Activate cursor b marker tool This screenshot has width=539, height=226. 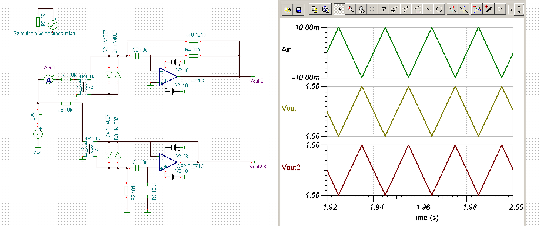click(463, 10)
